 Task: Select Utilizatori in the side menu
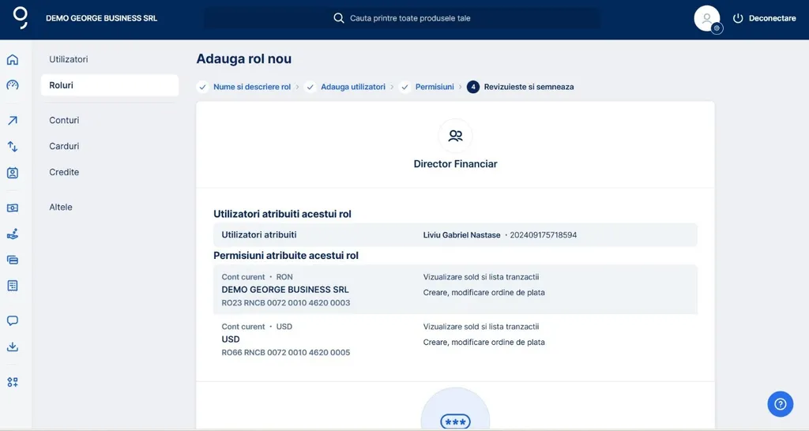(69, 59)
